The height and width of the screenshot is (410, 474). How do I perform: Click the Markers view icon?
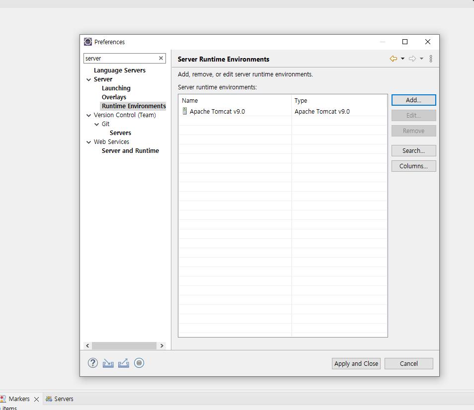pyautogui.click(x=3, y=399)
